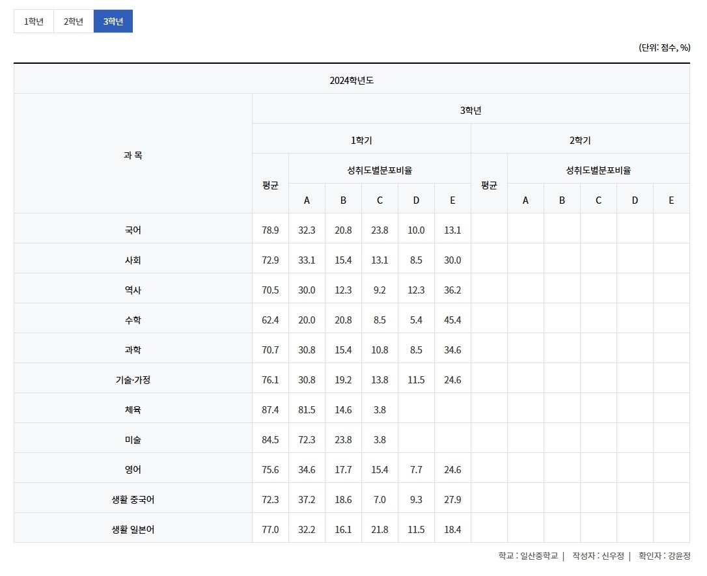Switch to the 2학년 tab
The height and width of the screenshot is (576, 707).
(74, 21)
